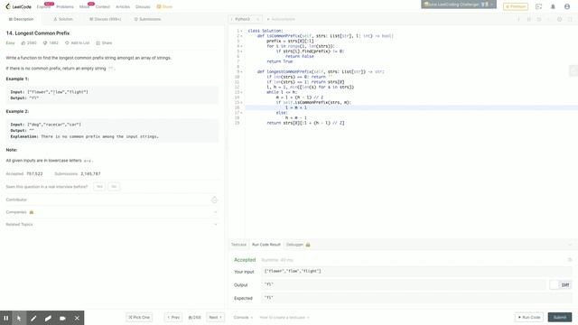The width and height of the screenshot is (578, 325).
Task: Click the code line 'l = m + 1'
Action: tap(296, 107)
